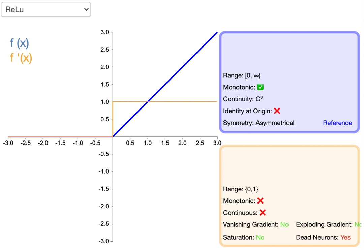Click the Dead Neurons 'Yes' value

(345, 237)
